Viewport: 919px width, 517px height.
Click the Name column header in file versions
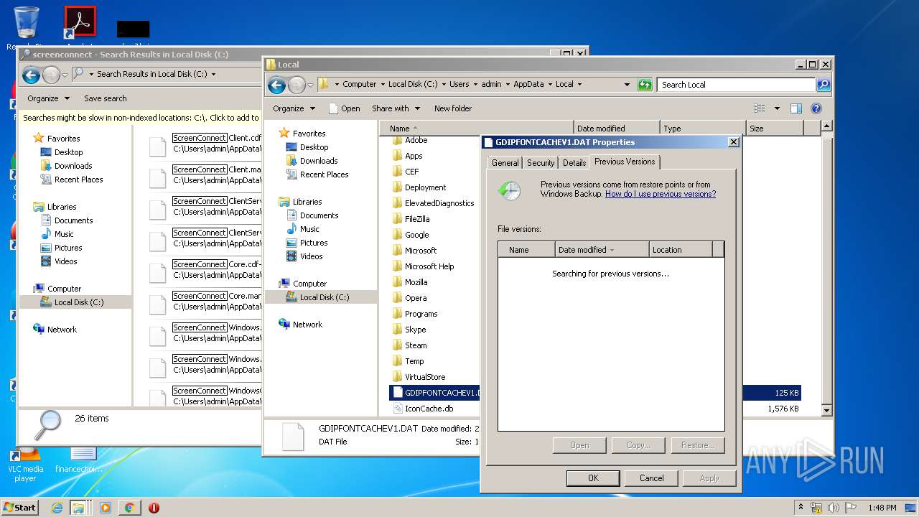[527, 250]
